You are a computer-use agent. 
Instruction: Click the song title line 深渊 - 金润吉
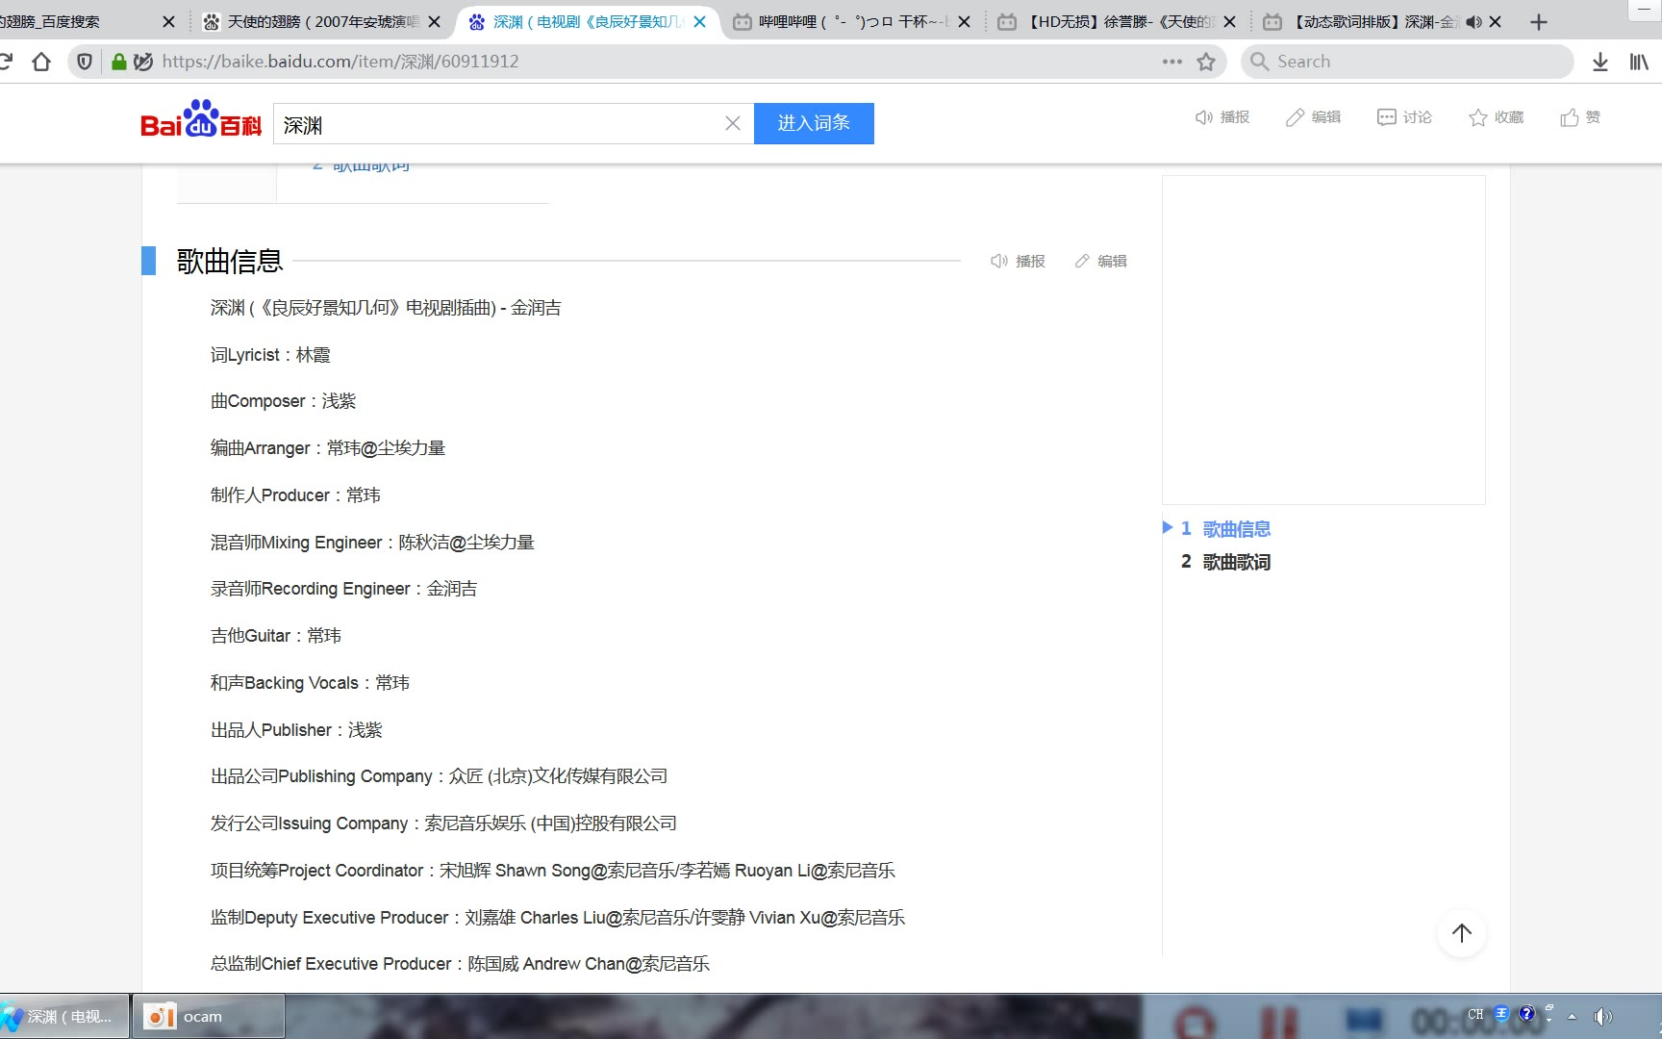pyautogui.click(x=386, y=308)
